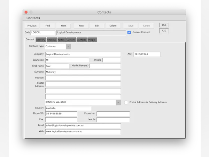209x157 pixels.
Task: Open the ConNote tab
Action: (x=82, y=40)
